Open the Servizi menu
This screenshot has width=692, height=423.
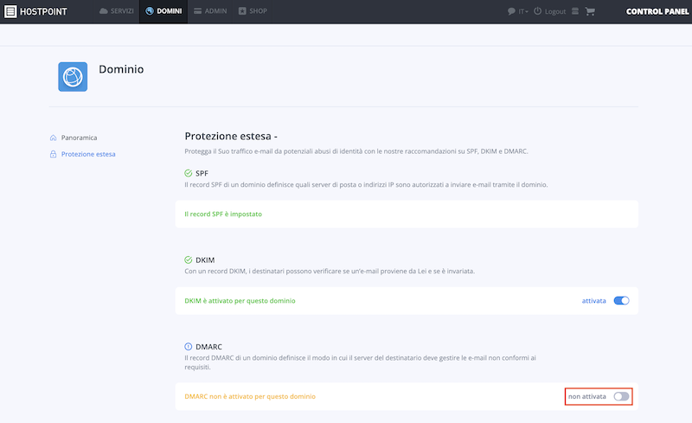tap(117, 11)
